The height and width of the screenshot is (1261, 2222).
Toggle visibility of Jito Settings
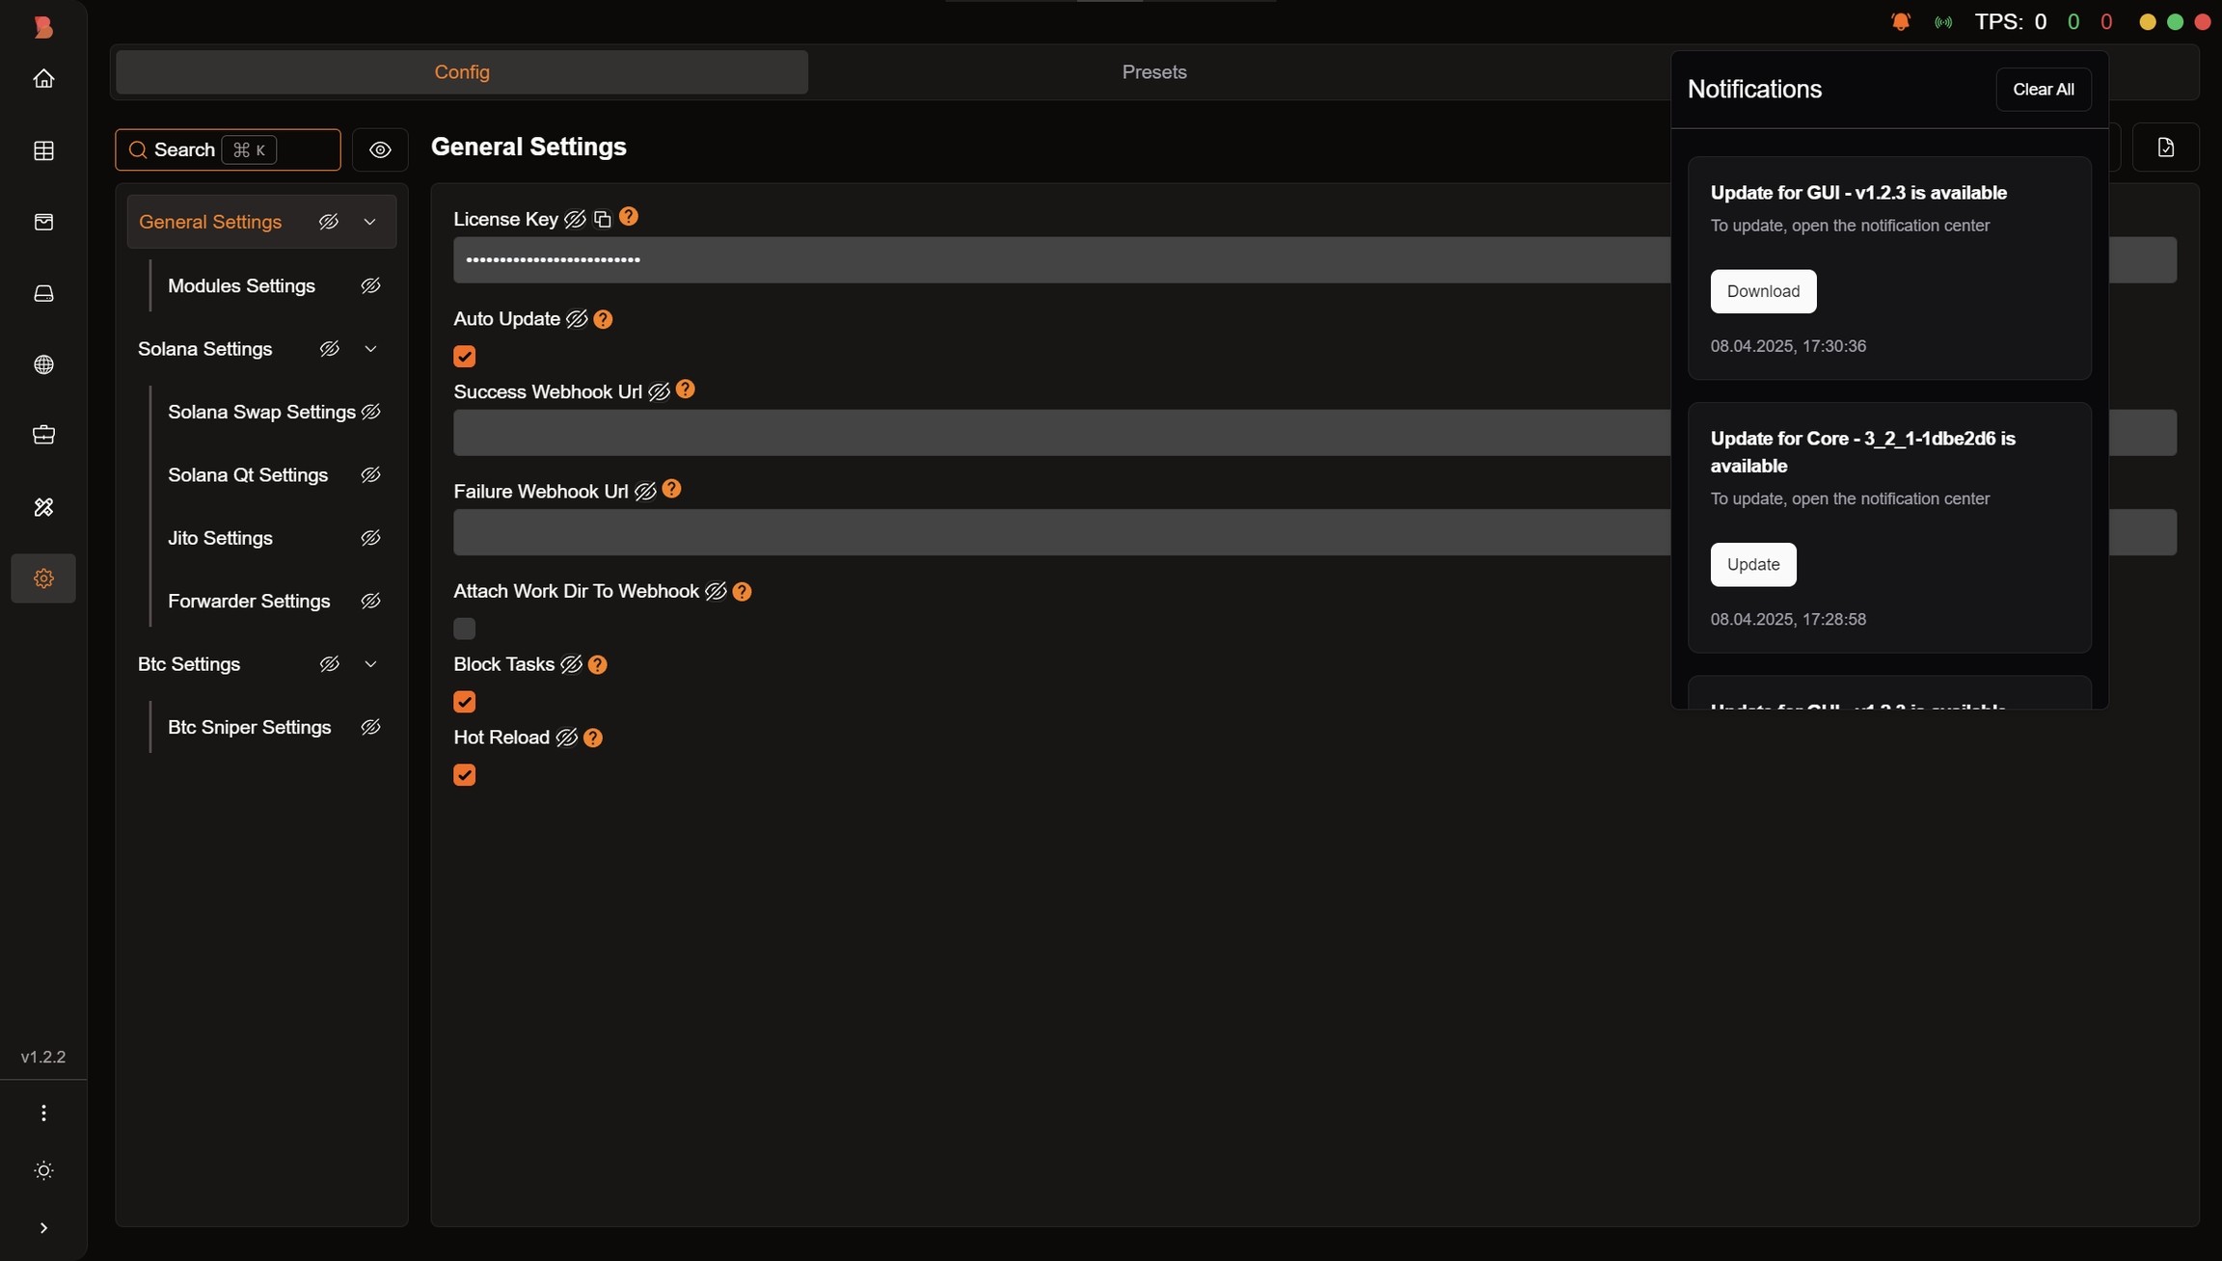370,538
